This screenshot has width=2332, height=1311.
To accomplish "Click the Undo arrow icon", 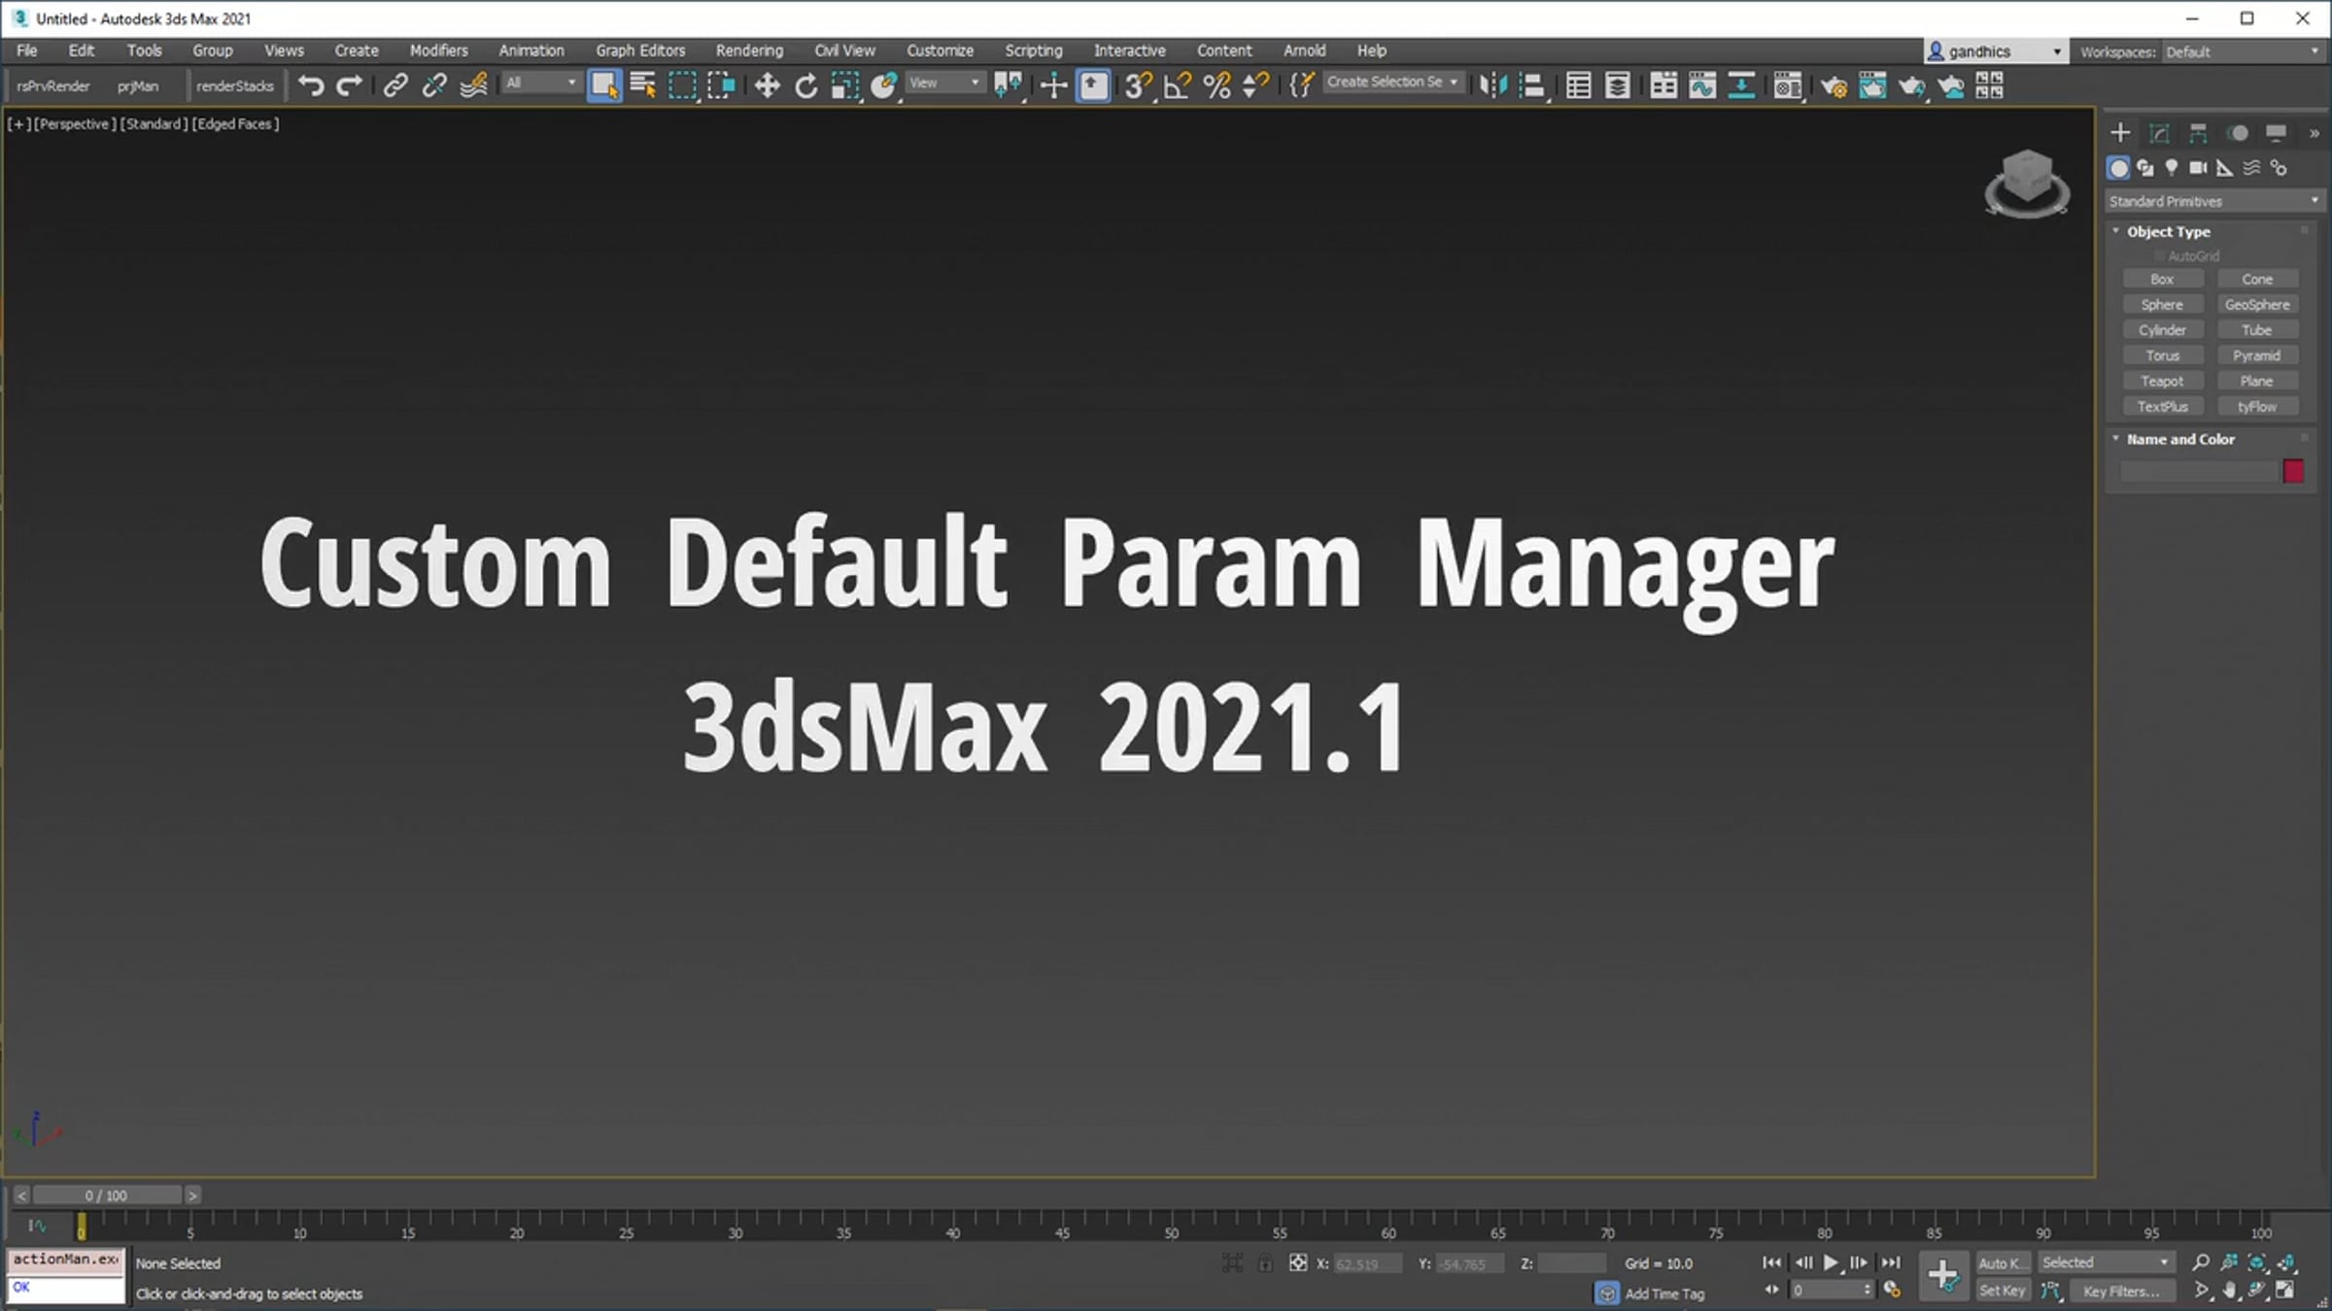I will click(311, 85).
